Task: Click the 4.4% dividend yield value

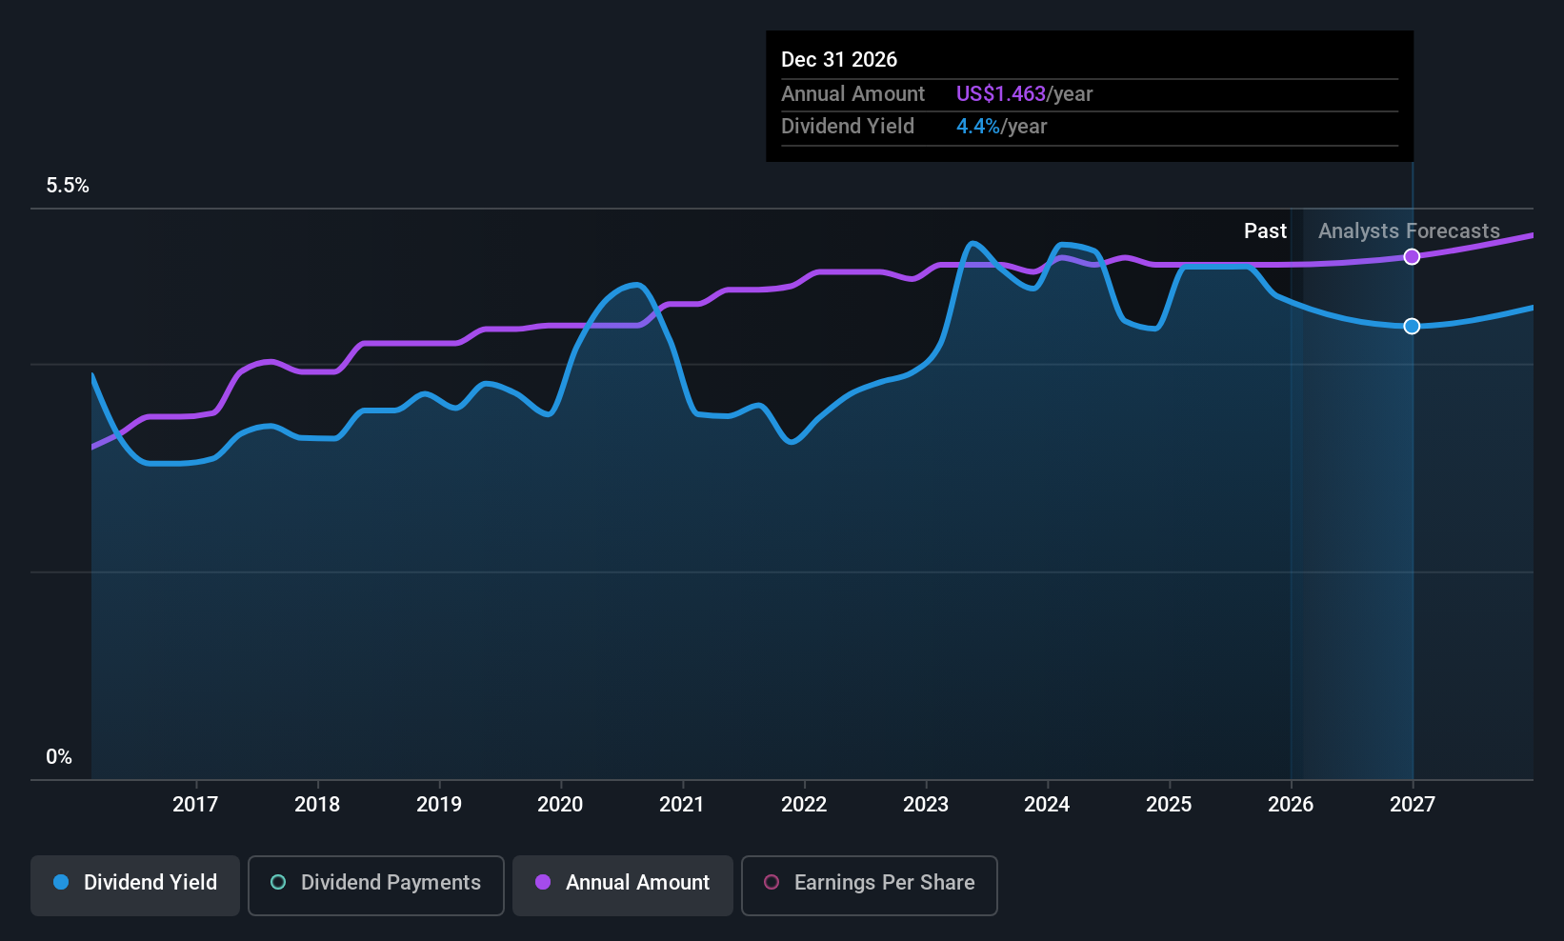Action: click(978, 127)
